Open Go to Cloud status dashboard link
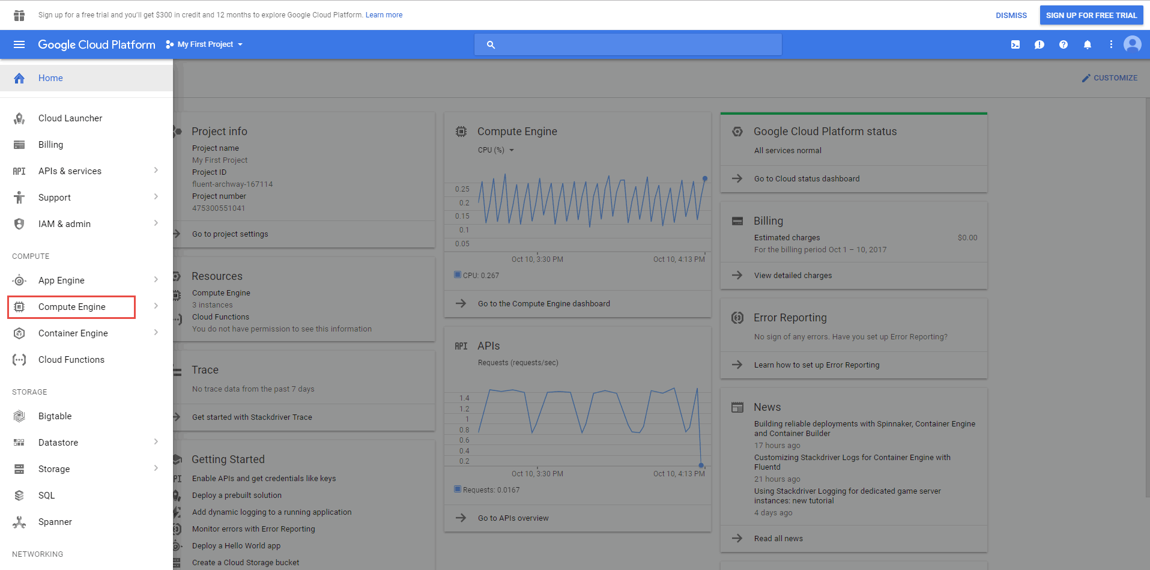Viewport: 1150px width, 570px height. tap(807, 178)
